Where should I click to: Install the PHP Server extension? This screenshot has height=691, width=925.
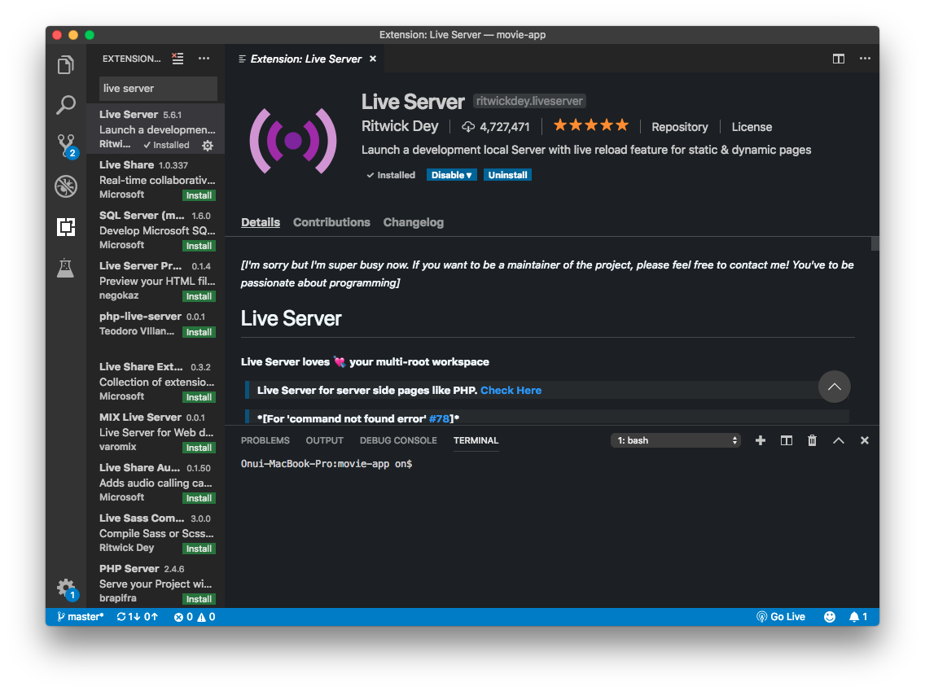(x=199, y=599)
